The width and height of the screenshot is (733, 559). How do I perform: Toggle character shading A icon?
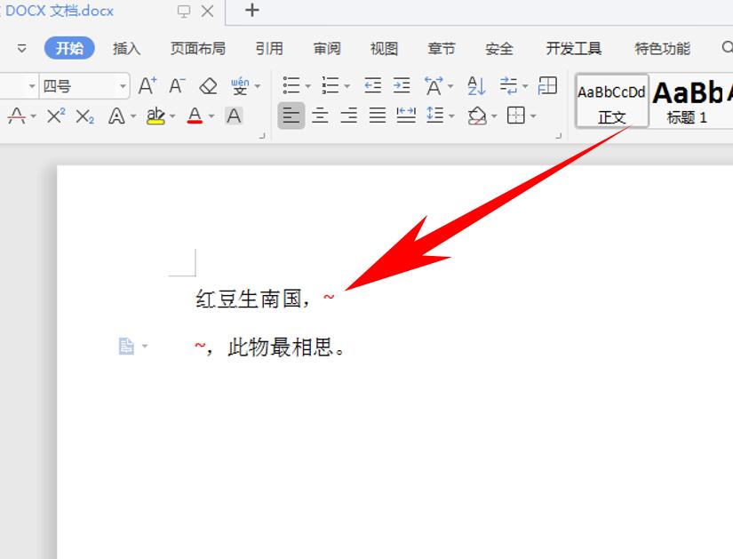(x=234, y=116)
